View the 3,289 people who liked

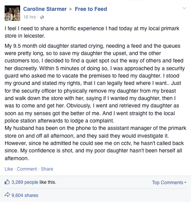25,182
